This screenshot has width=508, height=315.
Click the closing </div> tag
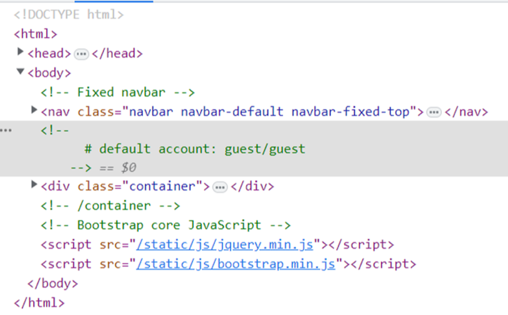coord(252,186)
